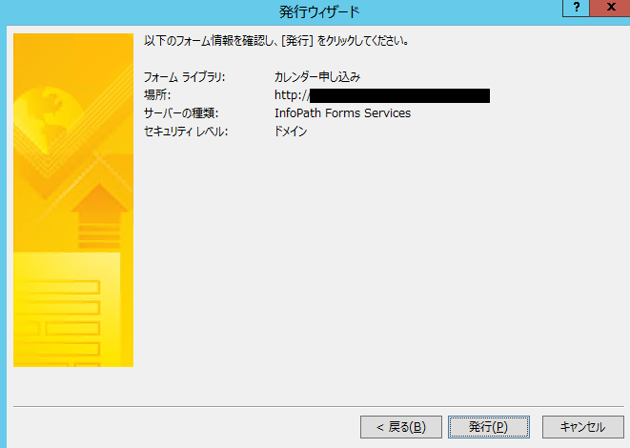The height and width of the screenshot is (448, 630).
Task: Click the InfoPath Forms Services text
Action: click(x=342, y=113)
